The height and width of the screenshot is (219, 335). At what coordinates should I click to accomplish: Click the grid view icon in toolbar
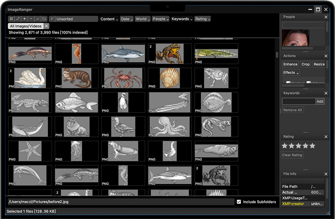click(x=11, y=19)
